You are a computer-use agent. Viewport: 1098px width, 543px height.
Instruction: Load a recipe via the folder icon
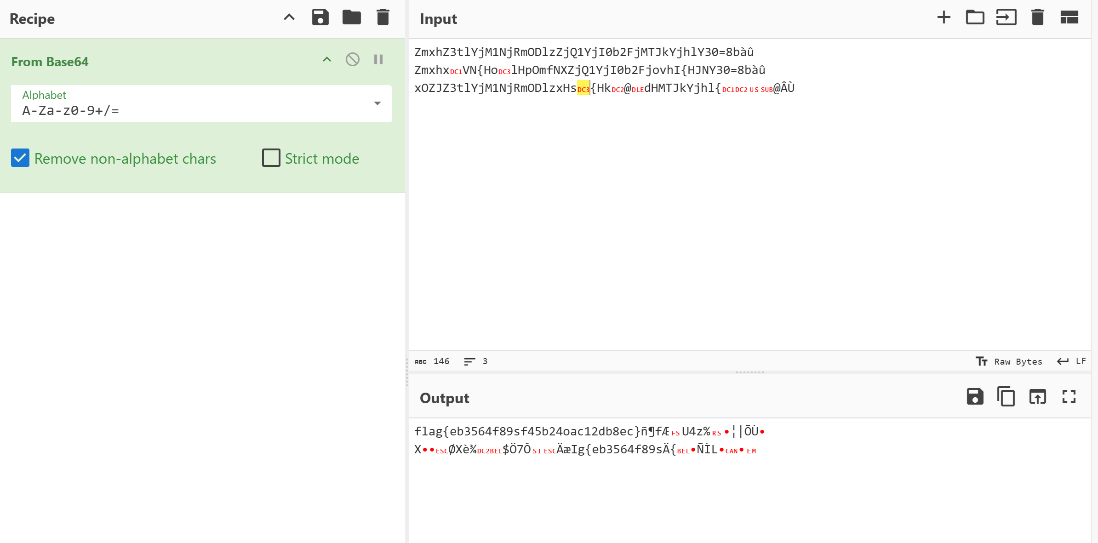[x=351, y=17]
